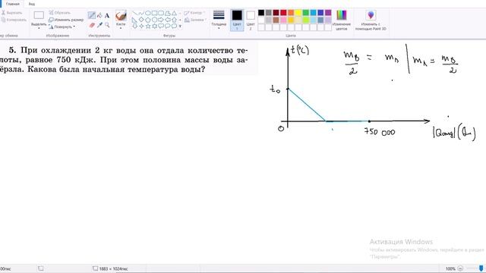Choose the Six-point star shape
This screenshot has width=486, height=273.
coord(154,27)
